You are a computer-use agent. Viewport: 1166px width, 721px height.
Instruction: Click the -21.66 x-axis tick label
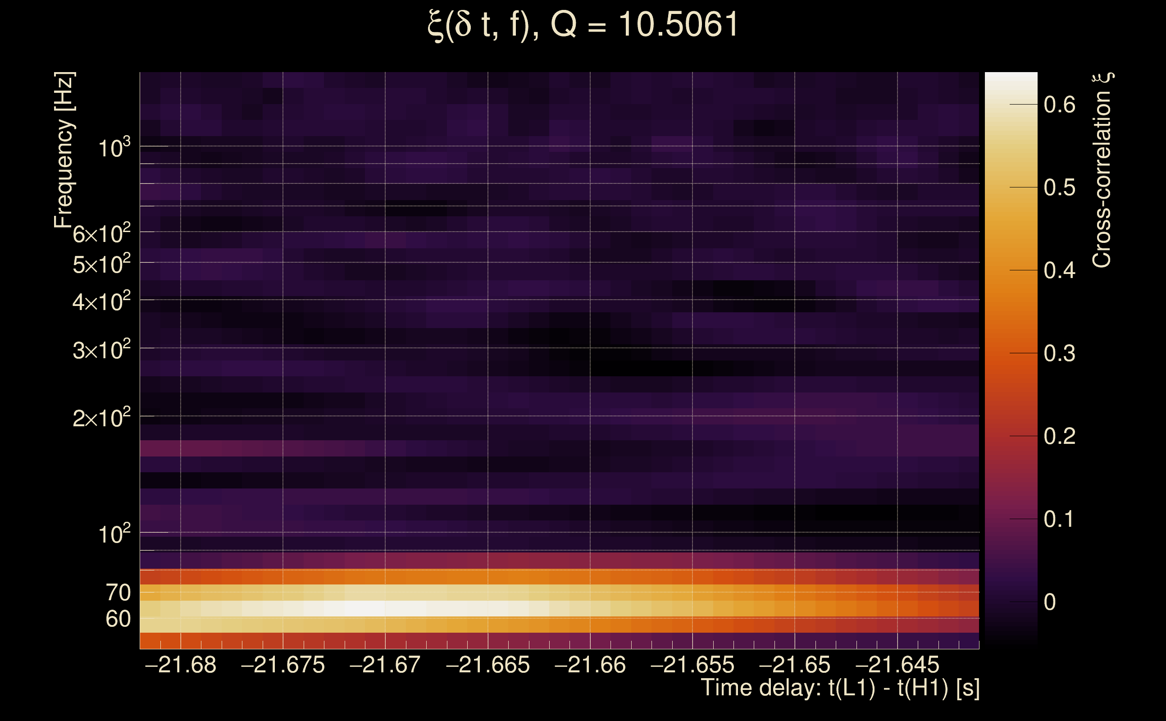coord(590,665)
